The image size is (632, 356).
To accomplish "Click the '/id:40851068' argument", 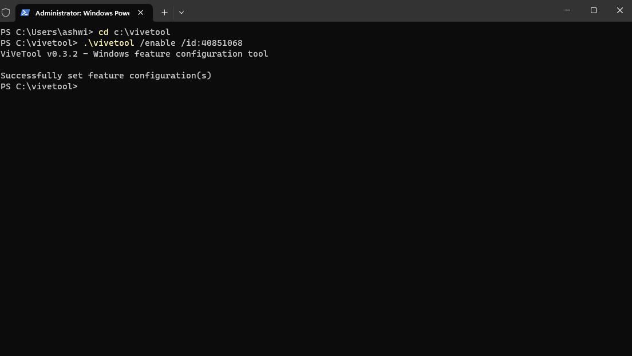I will (x=212, y=43).
